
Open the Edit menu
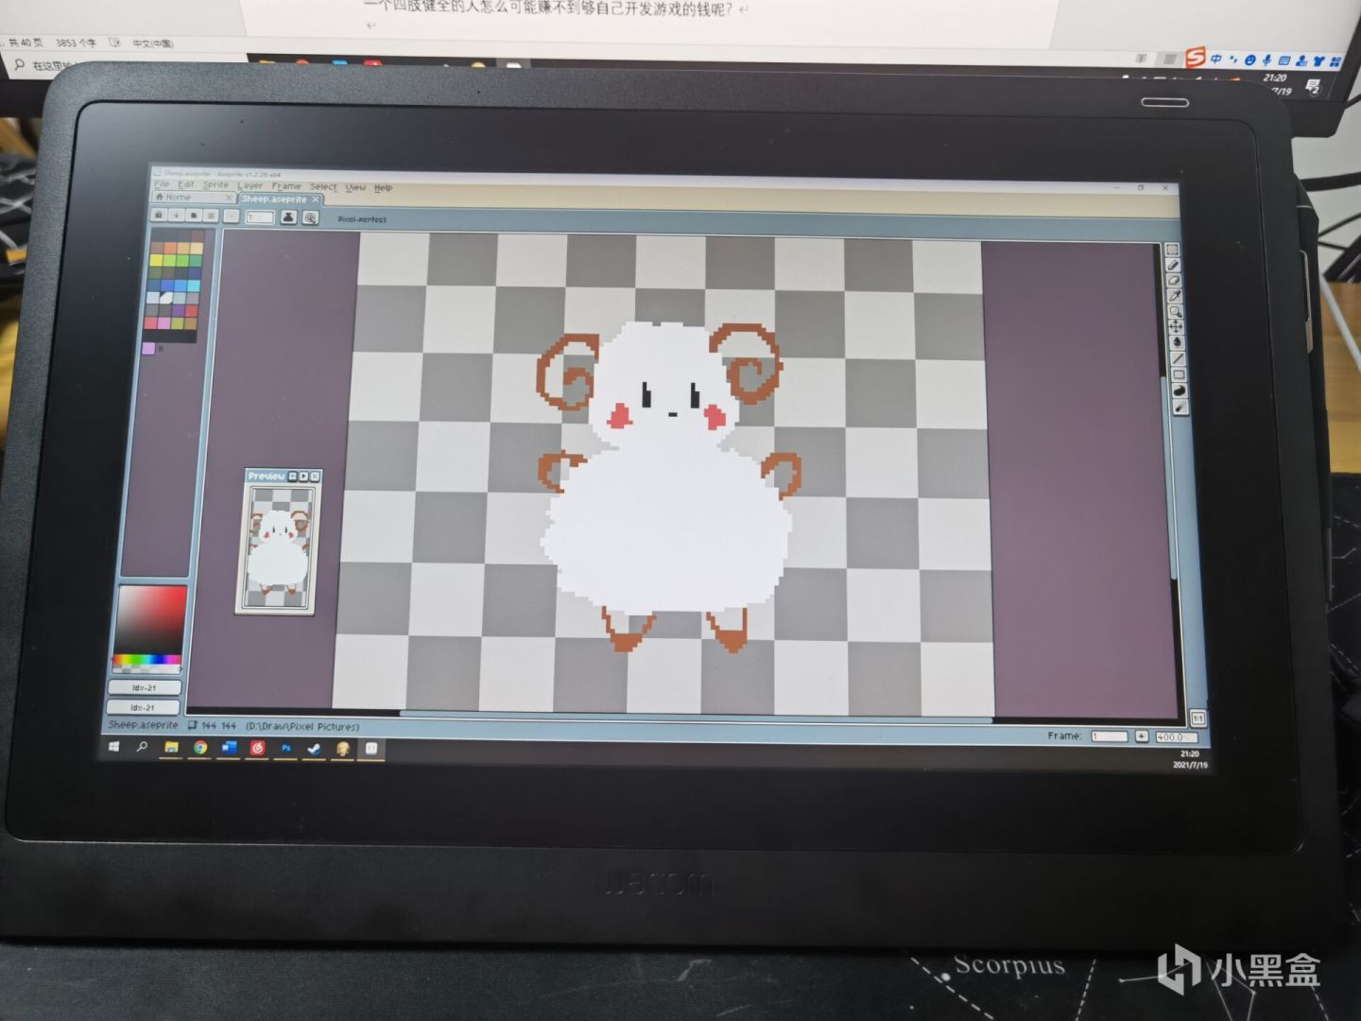pyautogui.click(x=186, y=184)
